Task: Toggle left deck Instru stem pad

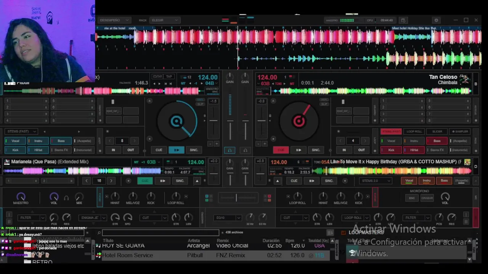Action: pos(38,141)
